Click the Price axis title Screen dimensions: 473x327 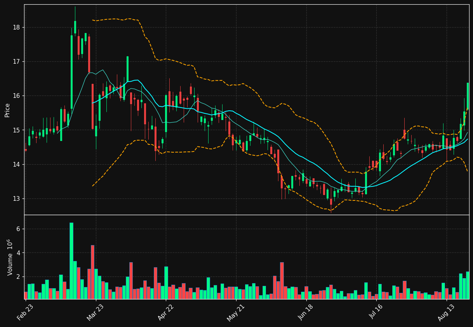(x=7, y=110)
